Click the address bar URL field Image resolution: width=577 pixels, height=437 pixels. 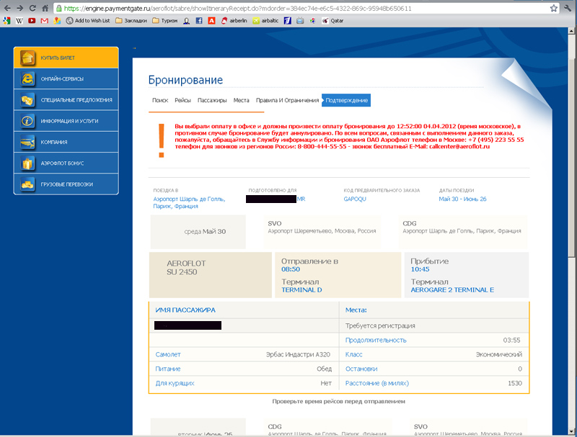(301, 8)
